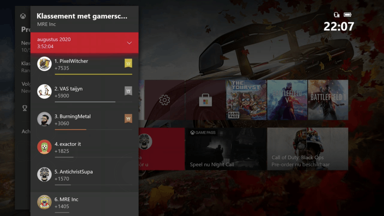Click the controller battery icon near the clock
The width and height of the screenshot is (384, 216).
pyautogui.click(x=347, y=15)
